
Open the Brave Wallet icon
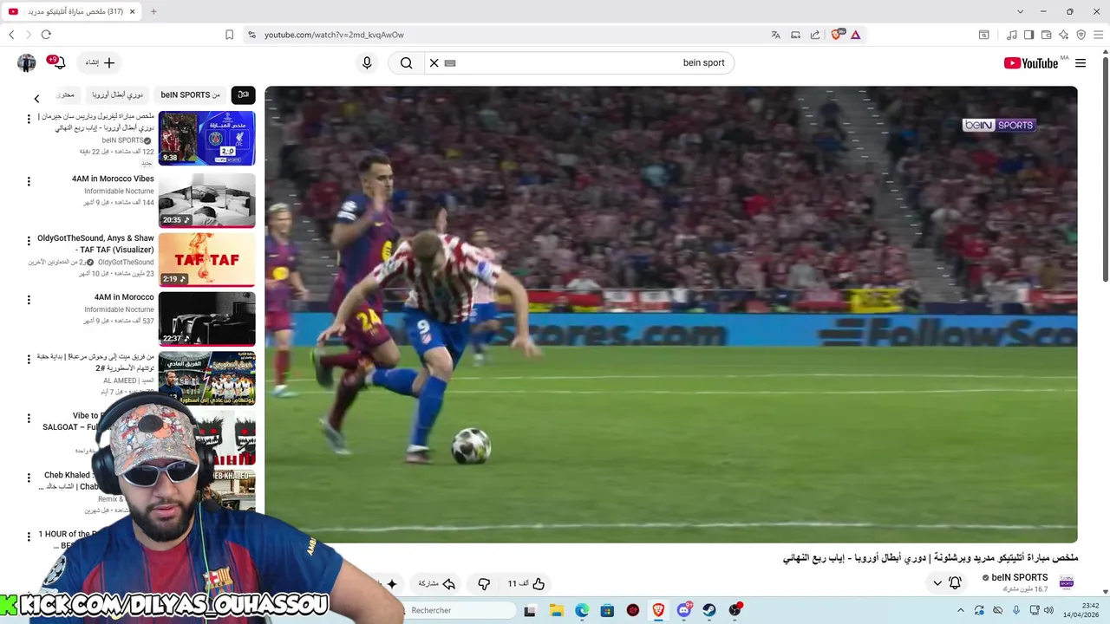pos(1046,35)
